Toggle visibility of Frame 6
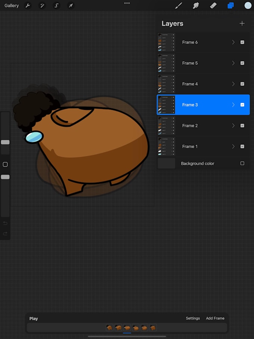Screen dimensions: 254x339 (x=242, y=42)
